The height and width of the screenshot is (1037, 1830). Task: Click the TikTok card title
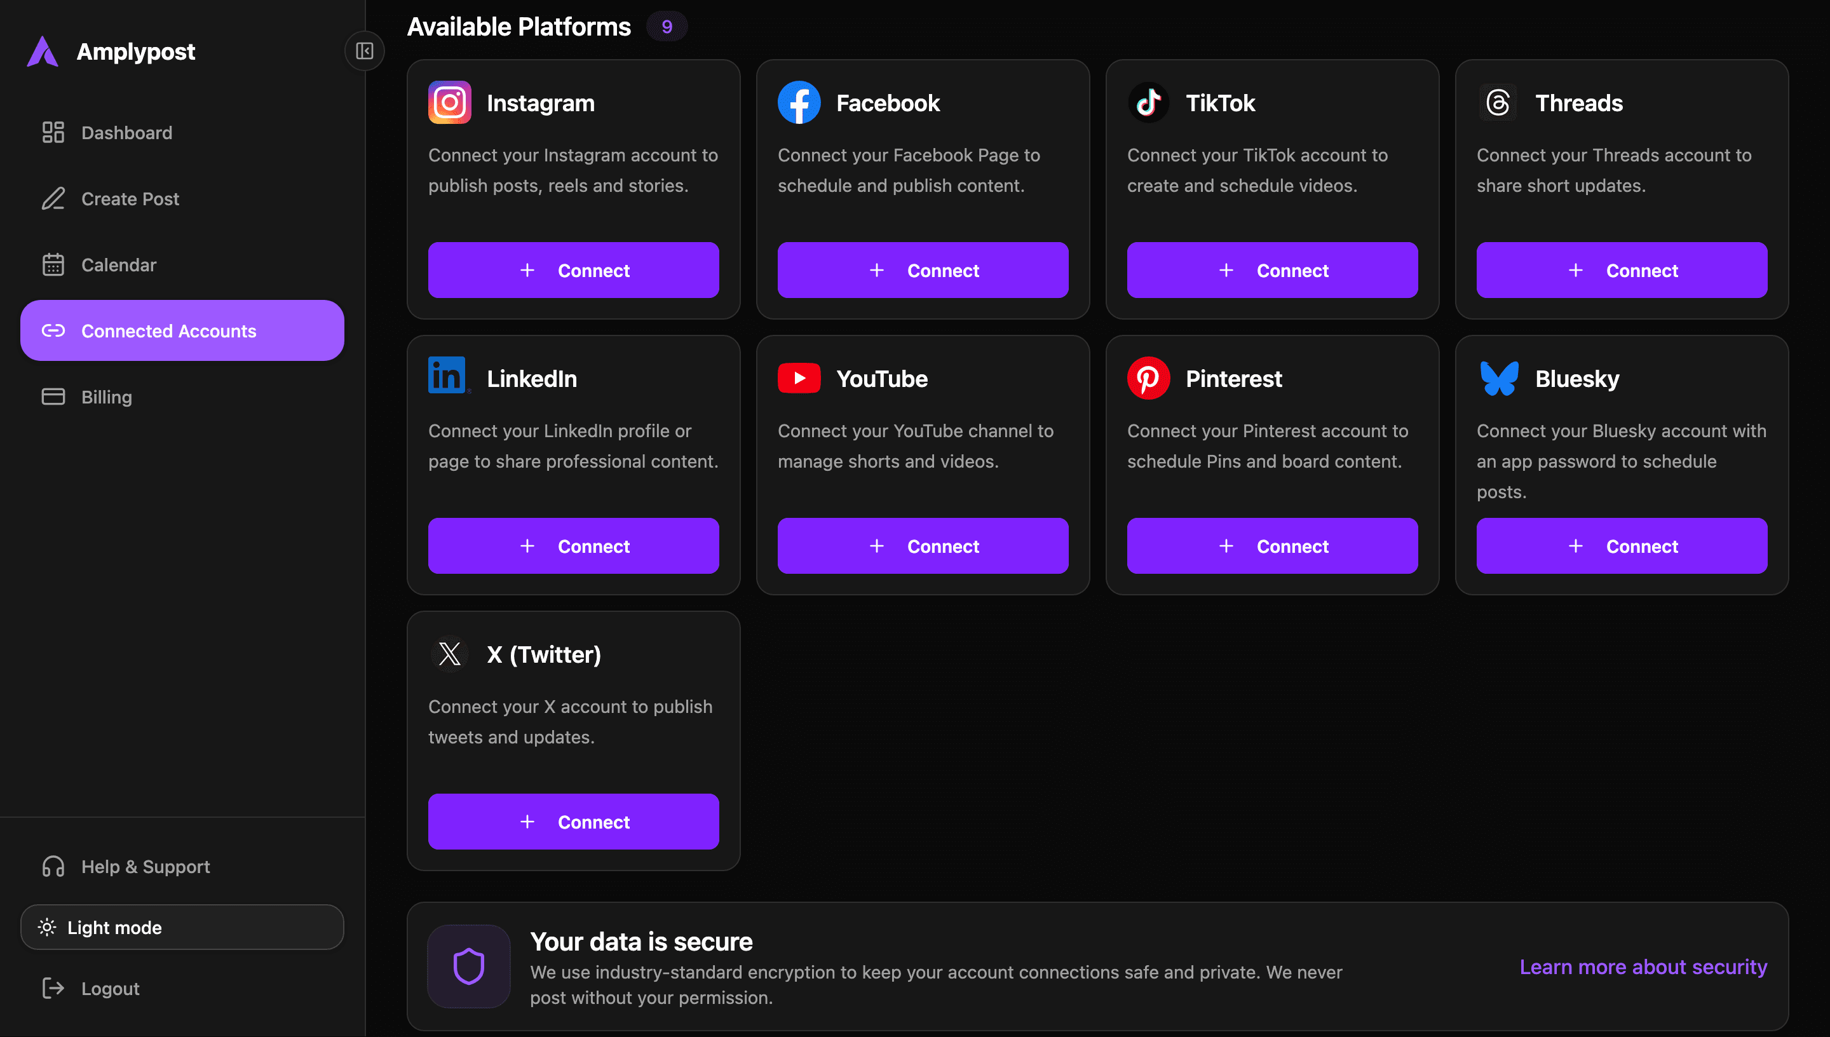pos(1221,104)
